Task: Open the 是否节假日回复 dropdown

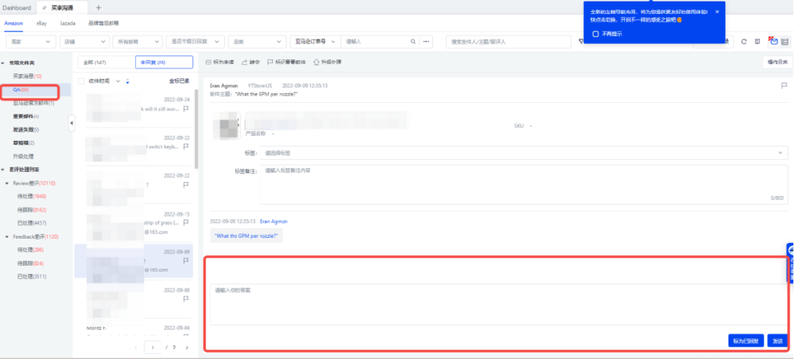Action: pyautogui.click(x=196, y=42)
